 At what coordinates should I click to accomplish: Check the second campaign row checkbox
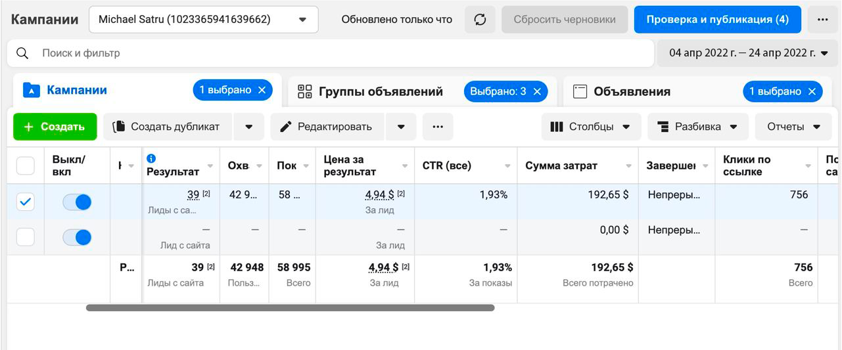coord(25,237)
